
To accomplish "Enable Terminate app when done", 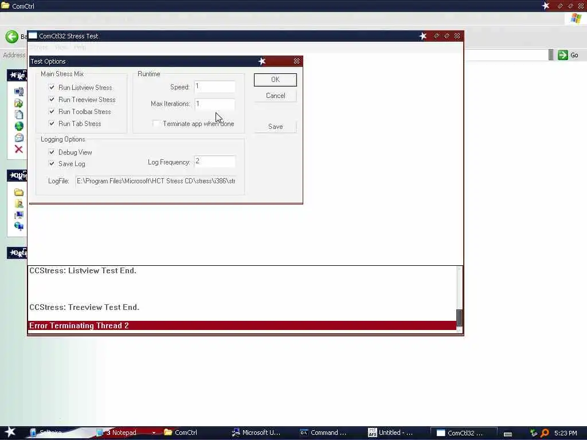I will [156, 124].
